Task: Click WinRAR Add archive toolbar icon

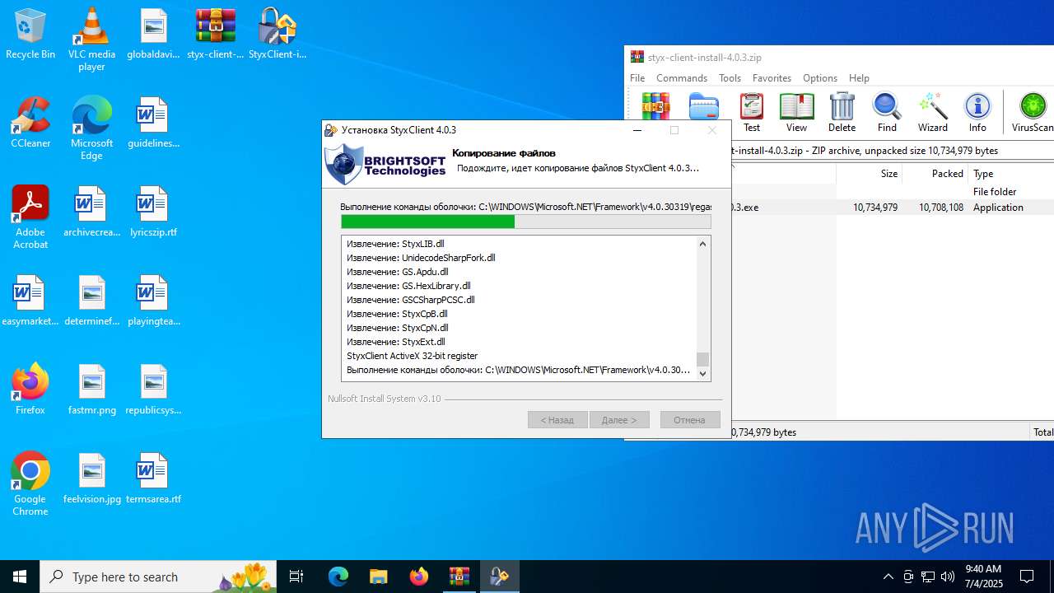Action: [656, 107]
